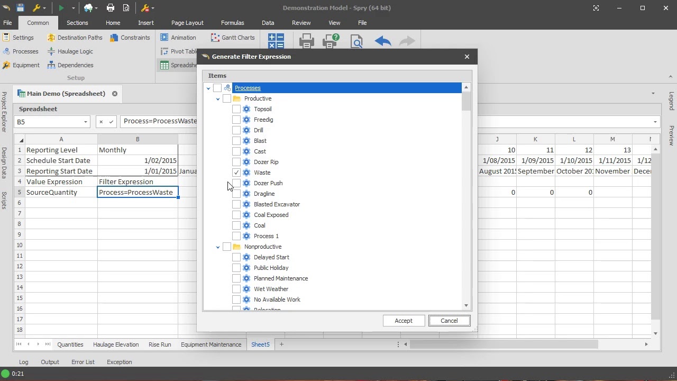Screen dimensions: 677x381
Task: Click the ribbon Print Preview magnifier icon
Action: (356, 41)
